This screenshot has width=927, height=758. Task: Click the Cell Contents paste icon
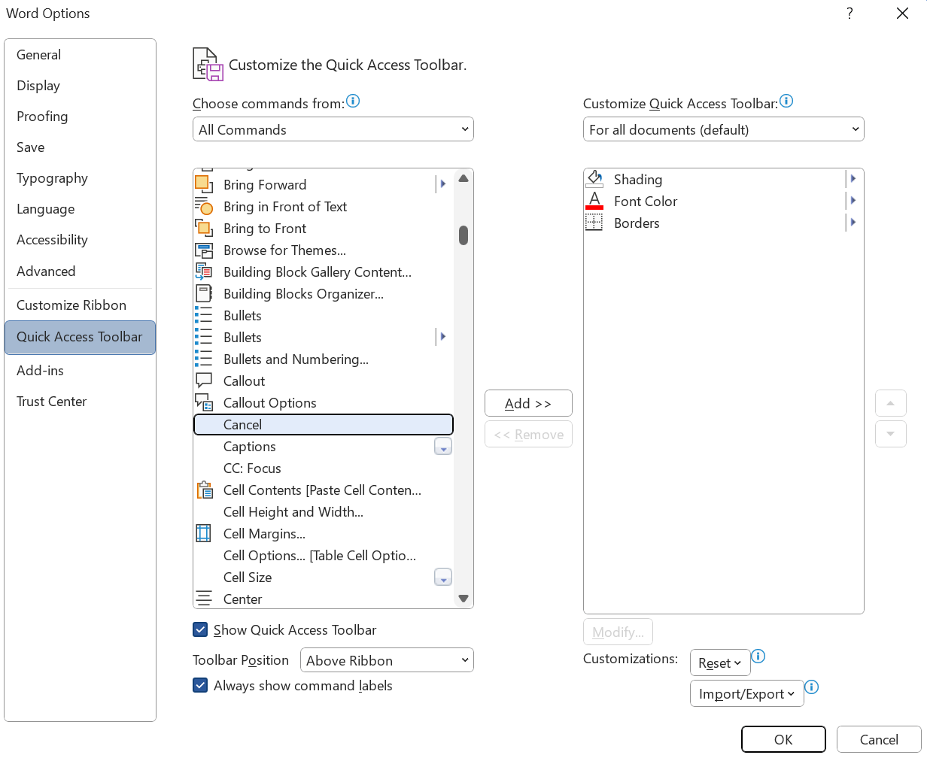coord(204,490)
